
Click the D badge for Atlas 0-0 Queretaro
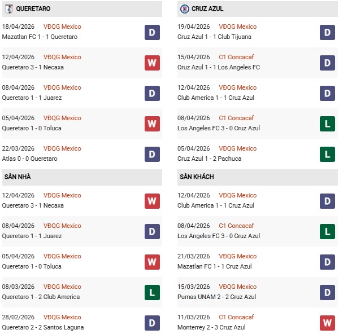pyautogui.click(x=152, y=154)
